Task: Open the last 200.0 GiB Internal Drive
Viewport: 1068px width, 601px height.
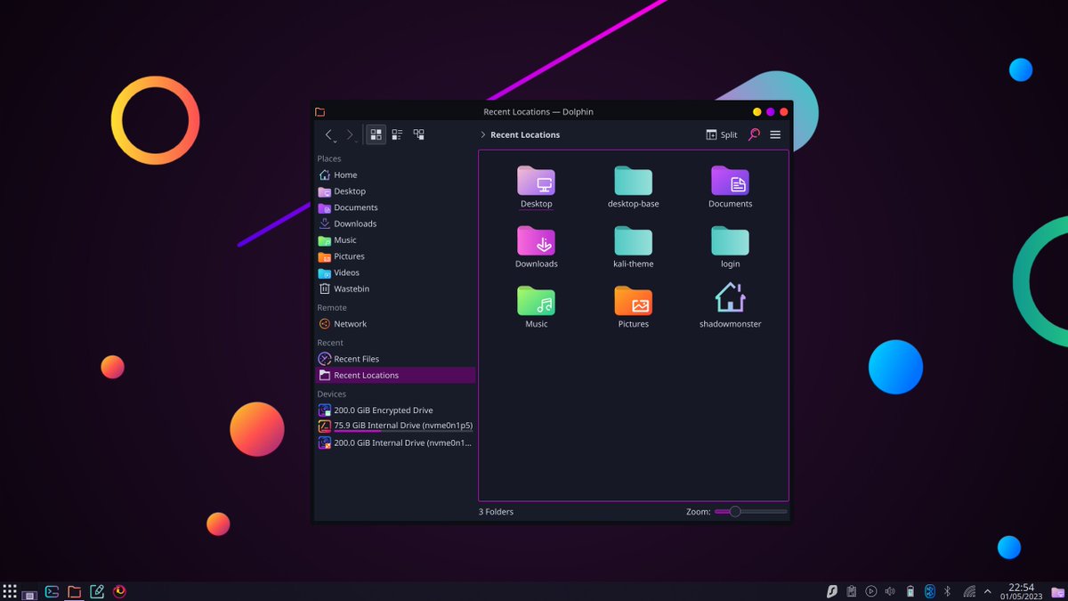Action: 395,443
